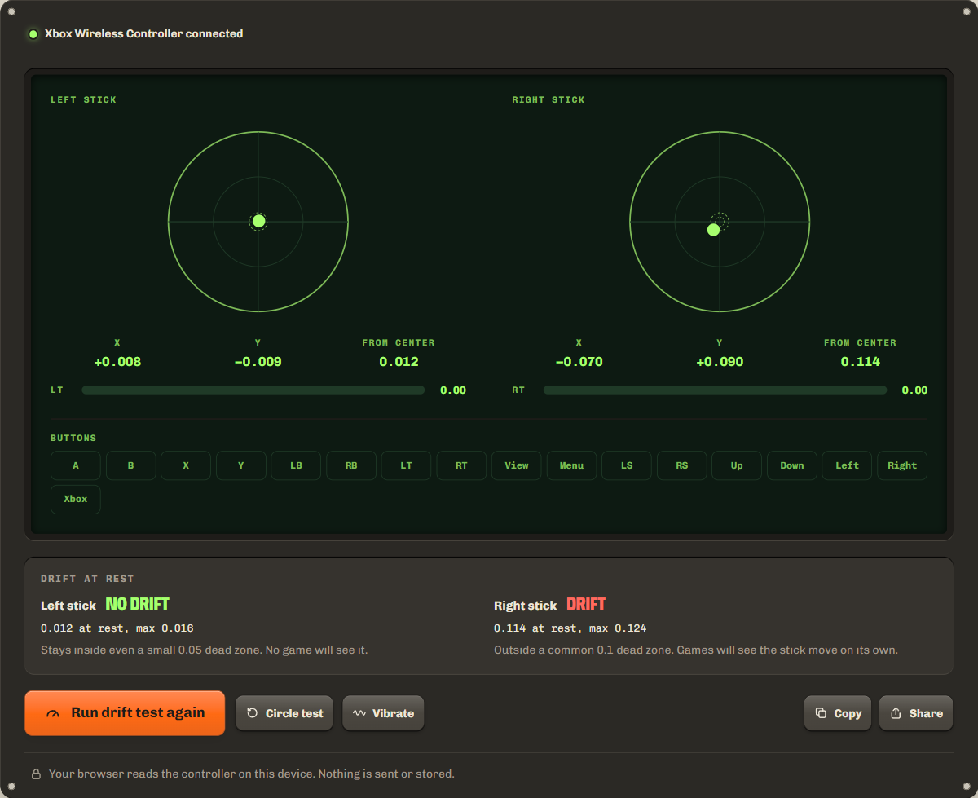Click the left stick X value +0.008
The image size is (978, 798).
117,362
